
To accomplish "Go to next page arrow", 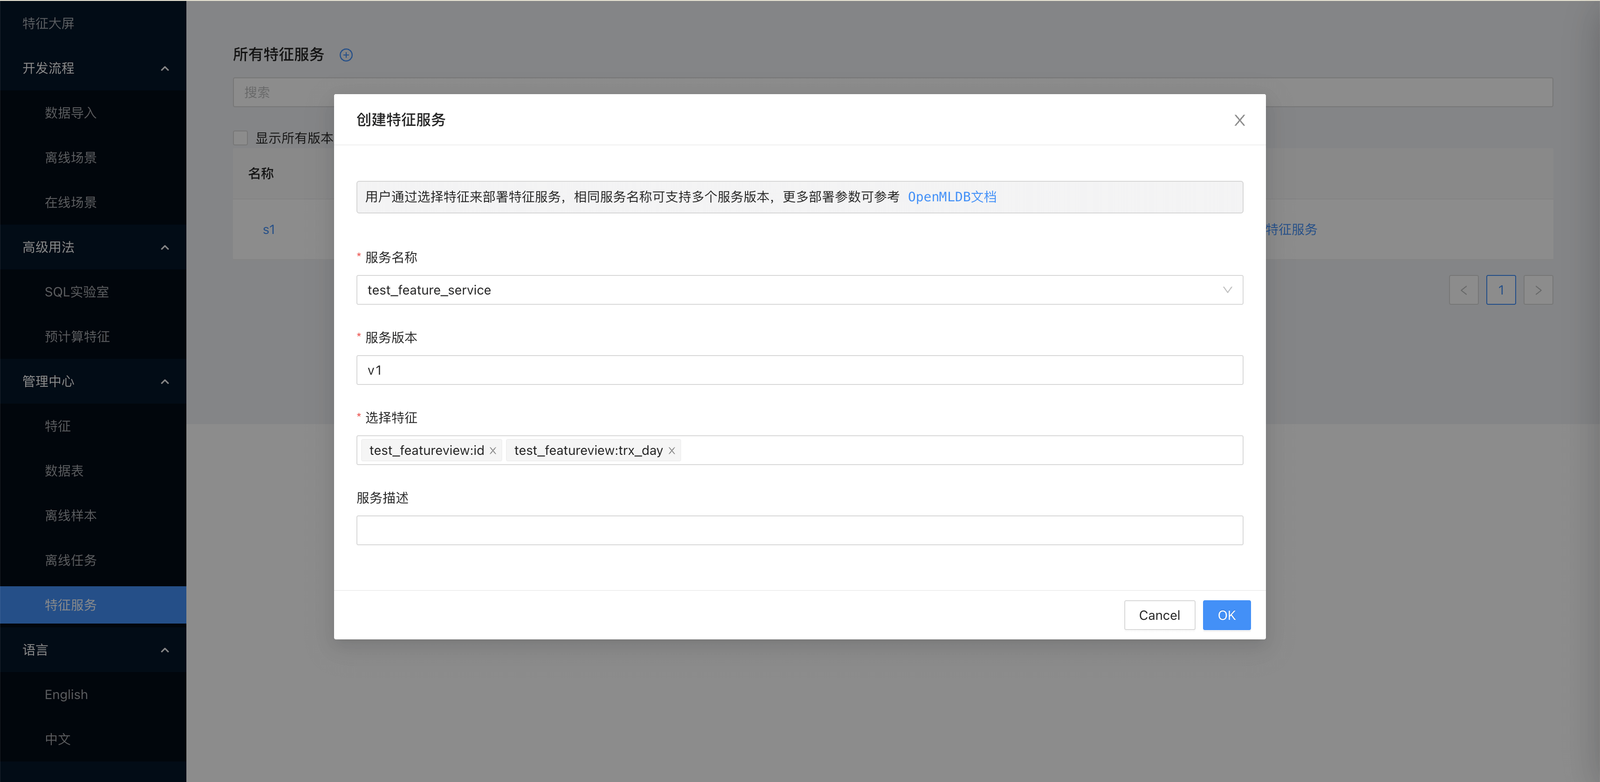I will (1538, 290).
